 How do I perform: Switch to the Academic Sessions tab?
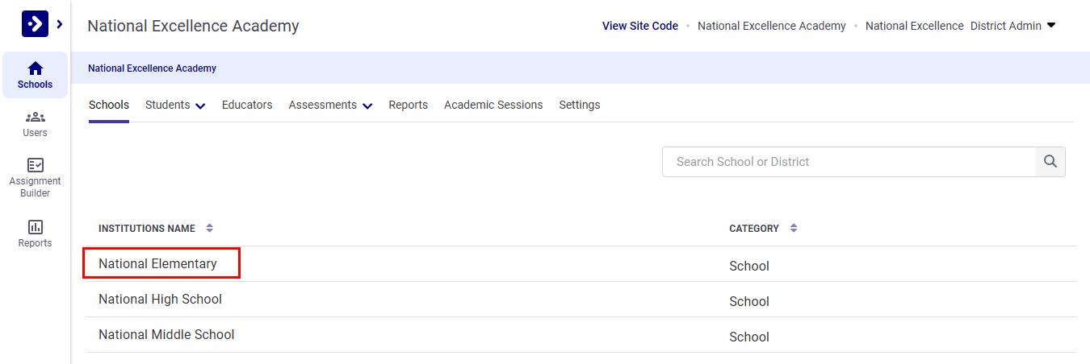[x=493, y=105]
